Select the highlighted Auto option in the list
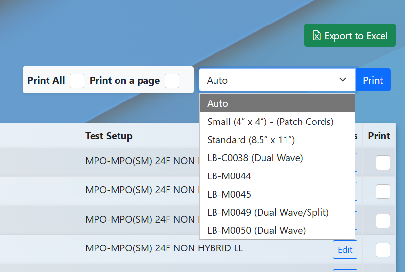405x272 pixels. [277, 103]
